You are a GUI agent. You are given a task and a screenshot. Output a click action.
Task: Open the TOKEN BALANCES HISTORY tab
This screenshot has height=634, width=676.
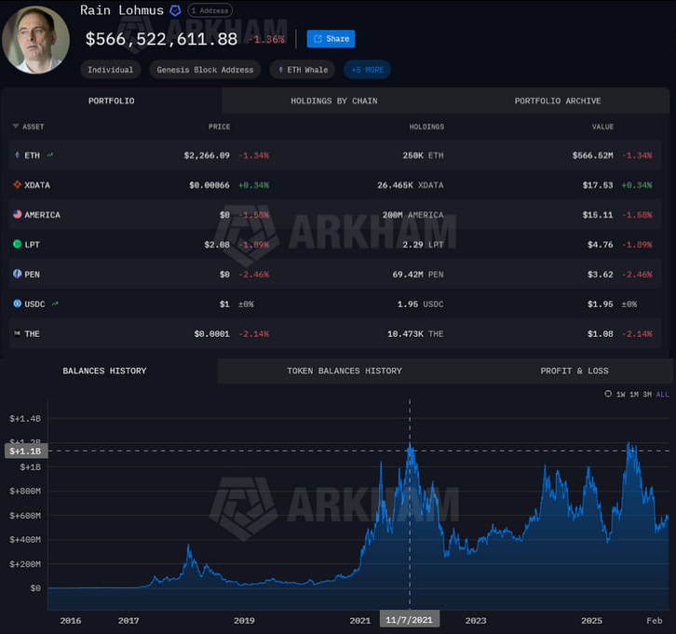(344, 371)
